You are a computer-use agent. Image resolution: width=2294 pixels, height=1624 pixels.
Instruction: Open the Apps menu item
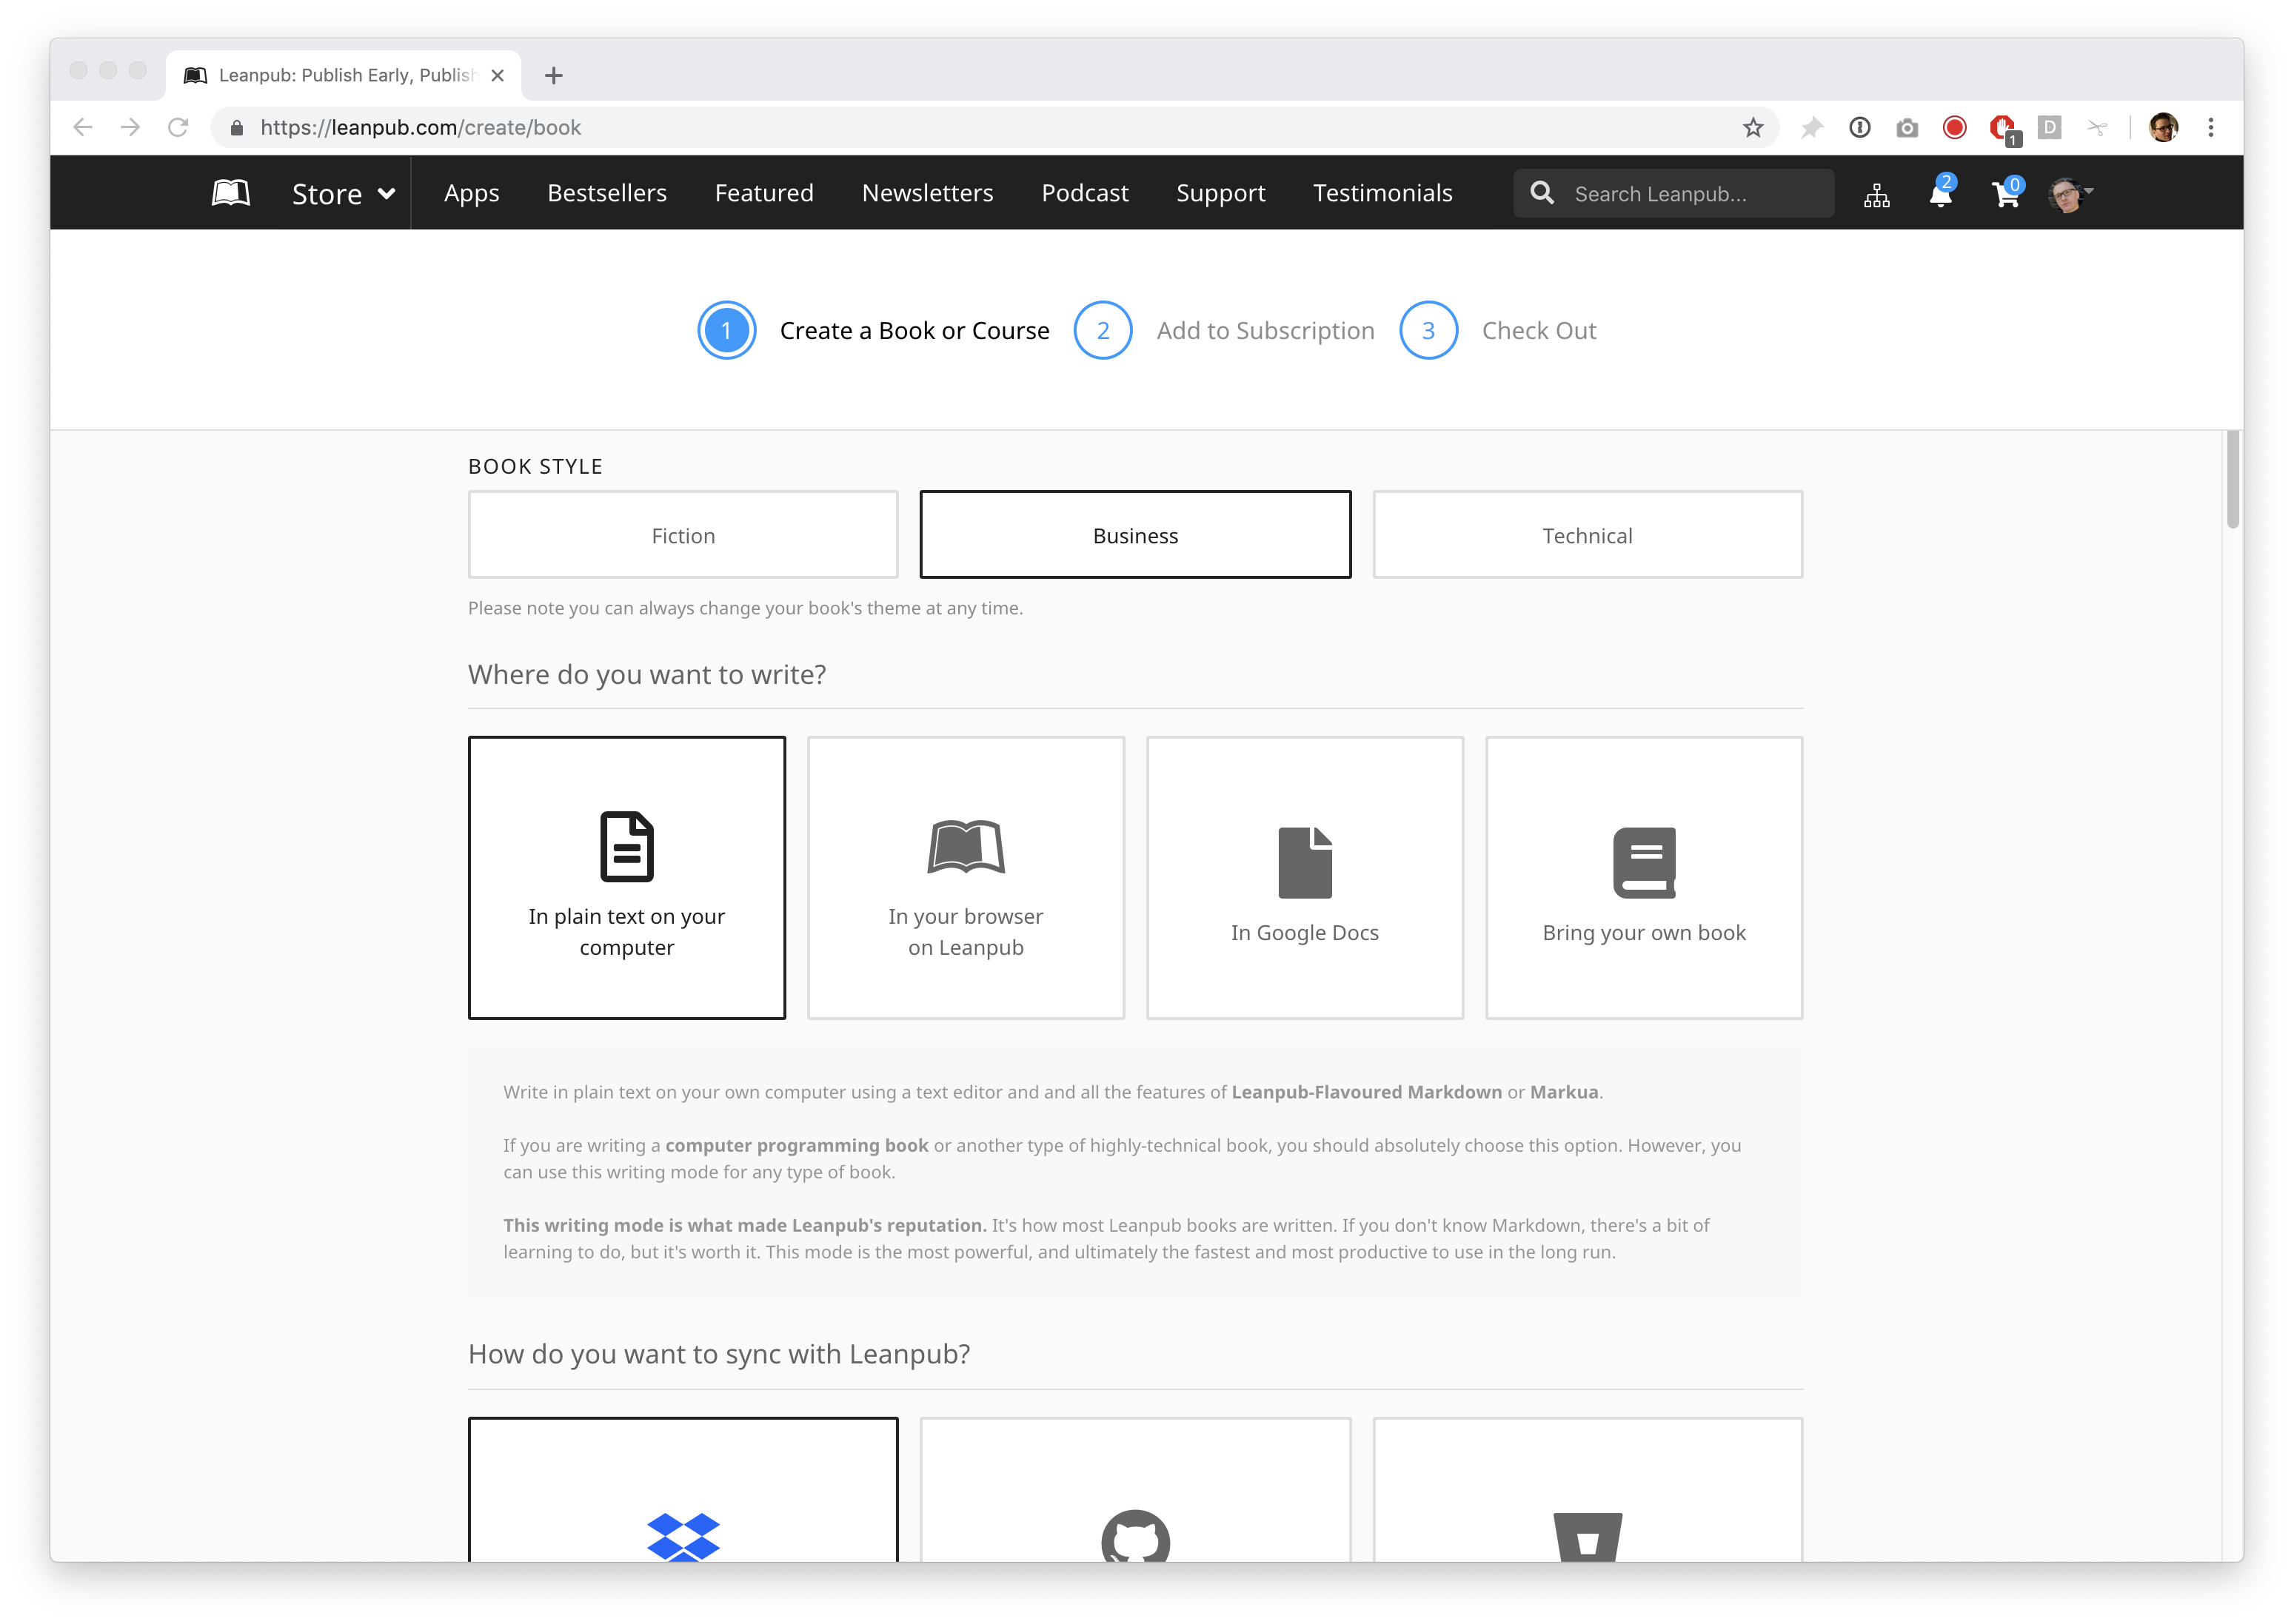click(x=471, y=193)
